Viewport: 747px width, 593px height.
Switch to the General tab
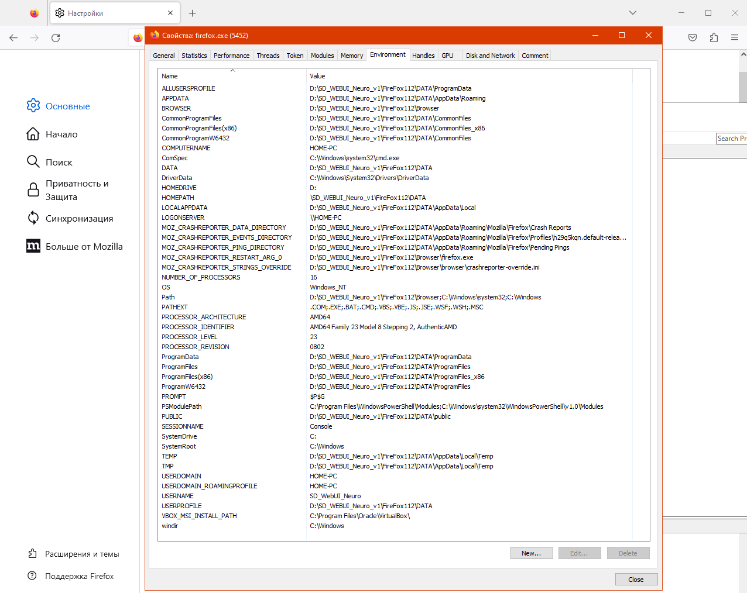[164, 56]
